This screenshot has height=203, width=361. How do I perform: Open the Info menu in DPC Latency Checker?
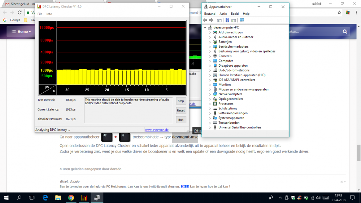pos(49,14)
